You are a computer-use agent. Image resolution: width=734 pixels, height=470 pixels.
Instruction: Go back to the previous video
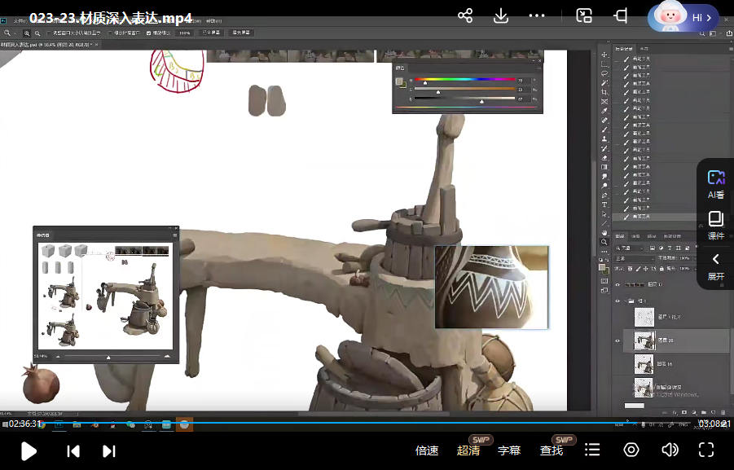[x=73, y=450]
